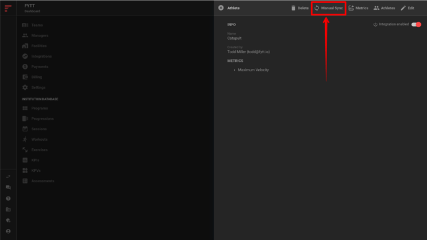
Task: Click the Settings gear icon
Action: (x=25, y=87)
